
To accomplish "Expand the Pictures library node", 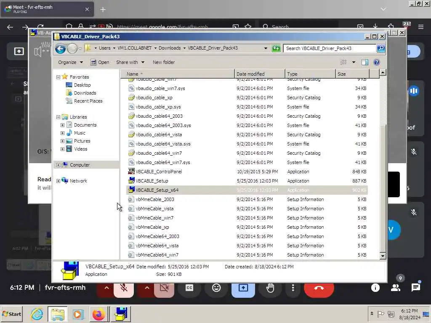I will pyautogui.click(x=62, y=141).
